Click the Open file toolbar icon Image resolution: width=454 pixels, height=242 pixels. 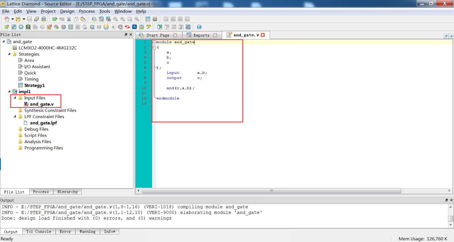pyautogui.click(x=18, y=19)
